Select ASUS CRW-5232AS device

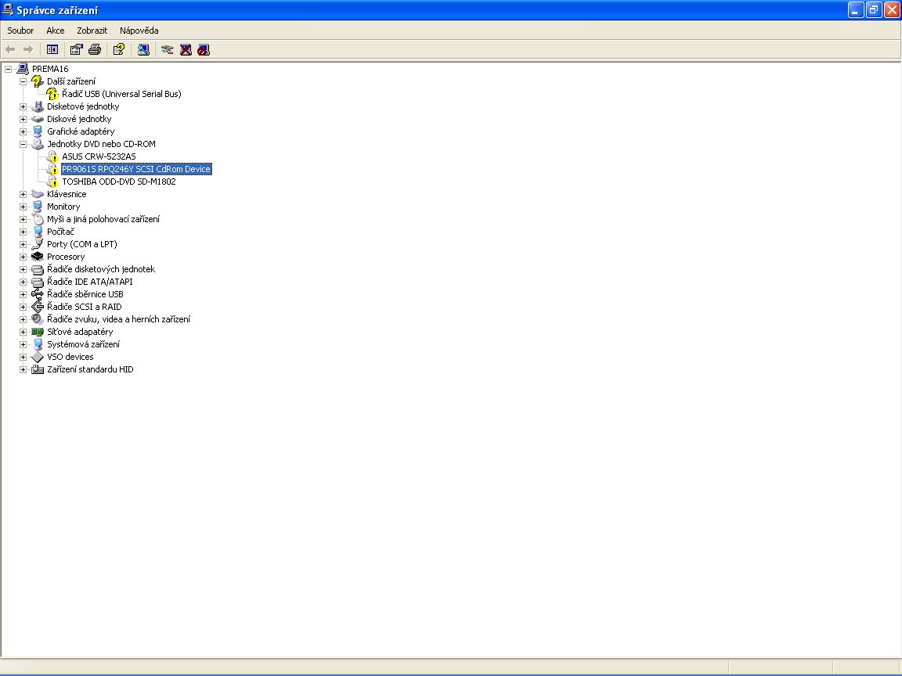(99, 157)
